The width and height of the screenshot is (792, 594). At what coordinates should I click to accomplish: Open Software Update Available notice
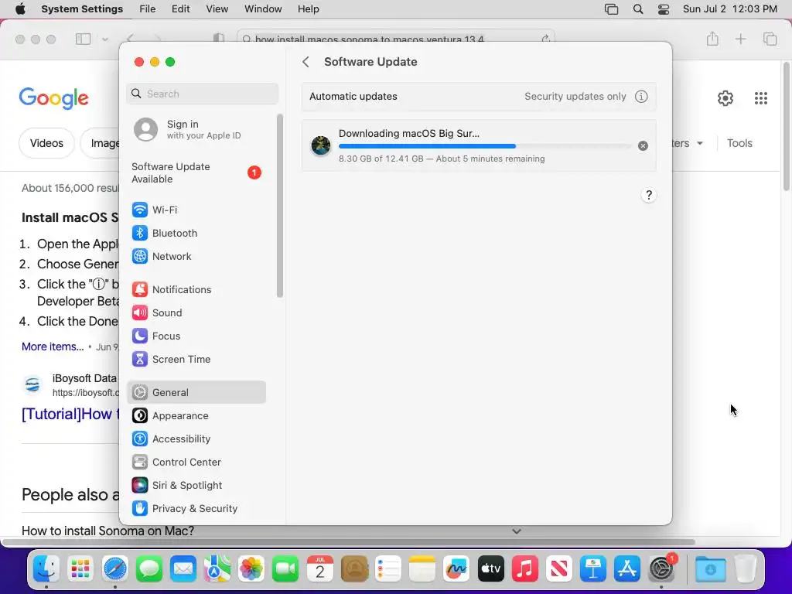(x=196, y=172)
